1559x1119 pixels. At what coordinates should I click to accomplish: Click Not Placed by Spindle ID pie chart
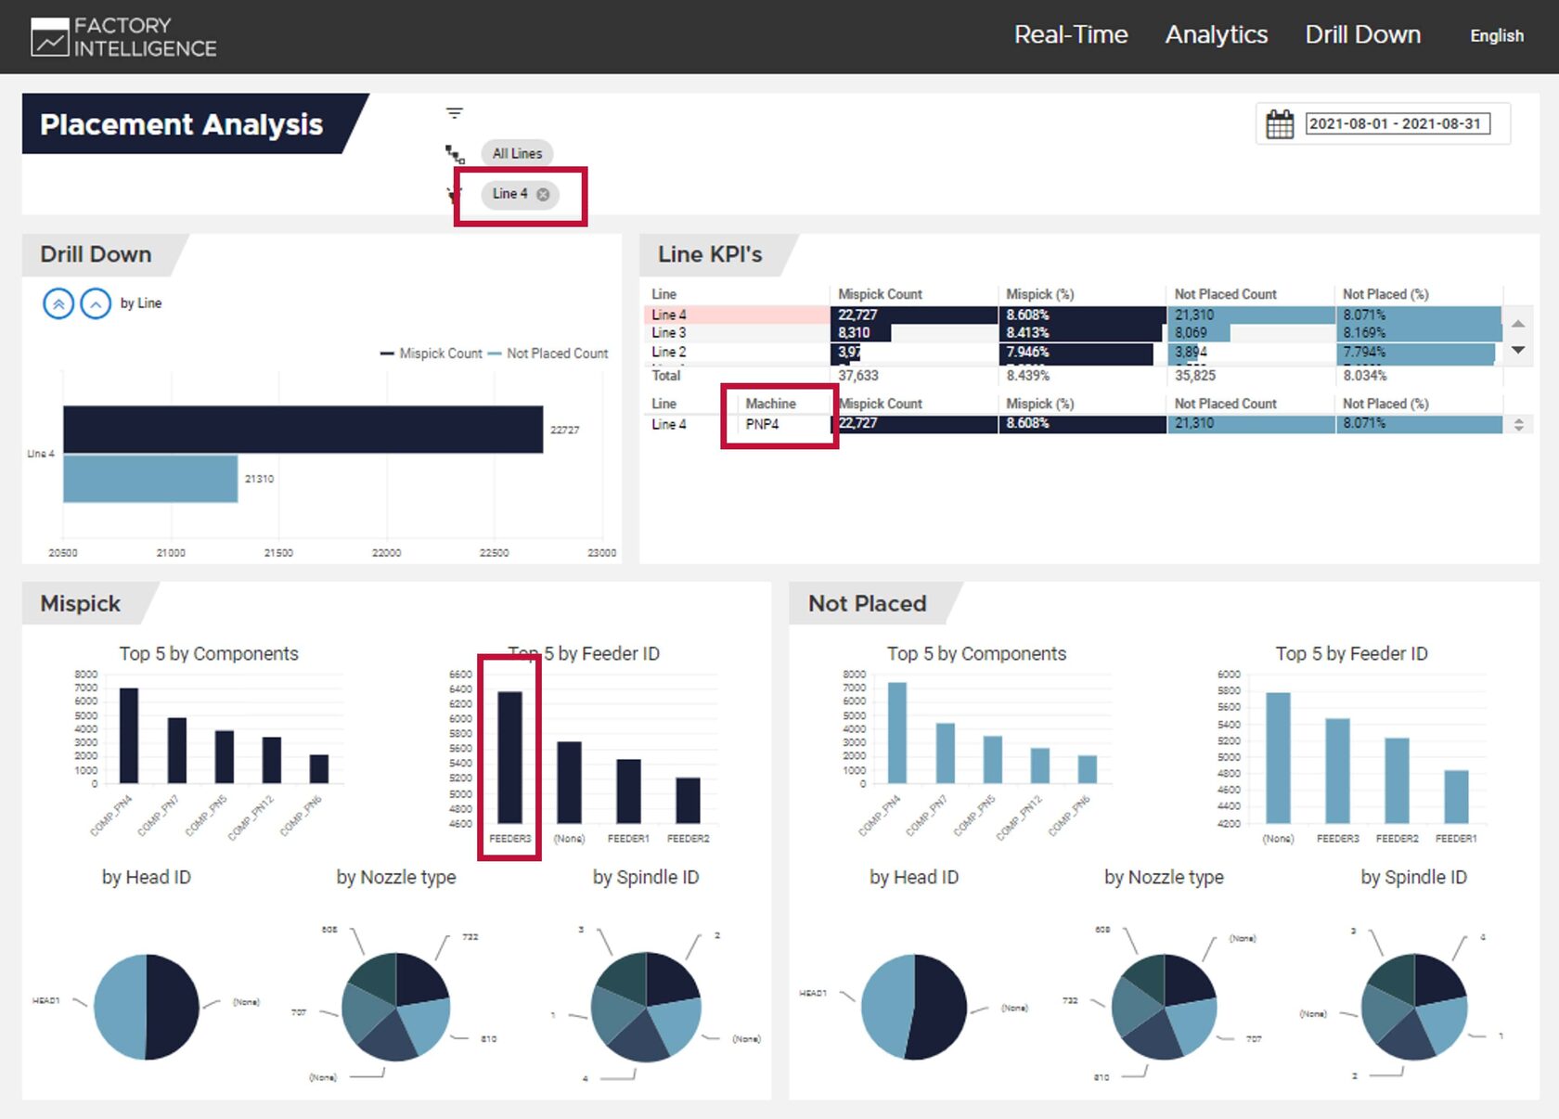tap(1414, 1007)
